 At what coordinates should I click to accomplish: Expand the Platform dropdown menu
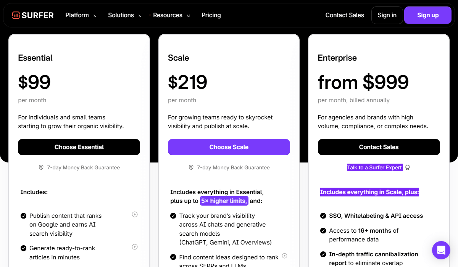click(x=81, y=15)
